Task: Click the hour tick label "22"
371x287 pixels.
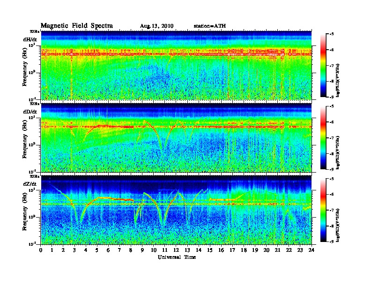Action: [289, 250]
